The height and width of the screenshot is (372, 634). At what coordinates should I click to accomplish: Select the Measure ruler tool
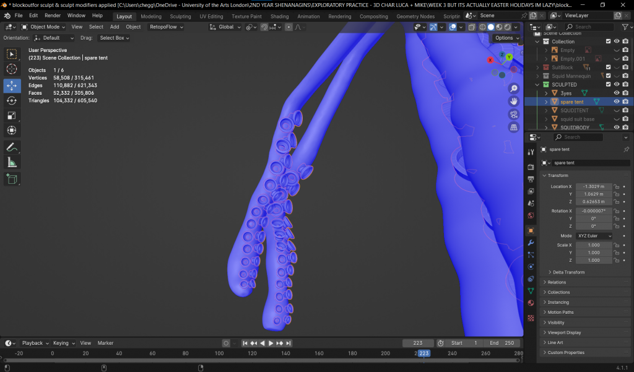tap(12, 163)
